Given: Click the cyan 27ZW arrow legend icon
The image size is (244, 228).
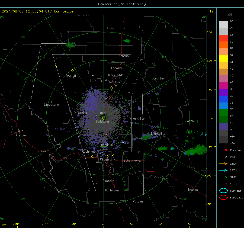Looking at the screenshot, I should (223, 170).
